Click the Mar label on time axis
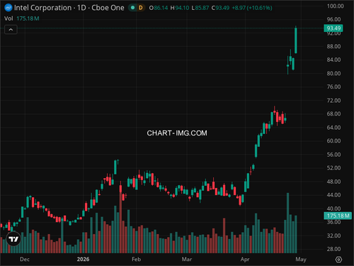354x266 pixels. pyautogui.click(x=187, y=260)
